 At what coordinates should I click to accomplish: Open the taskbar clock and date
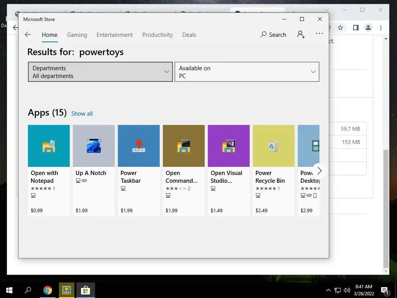tap(364, 290)
